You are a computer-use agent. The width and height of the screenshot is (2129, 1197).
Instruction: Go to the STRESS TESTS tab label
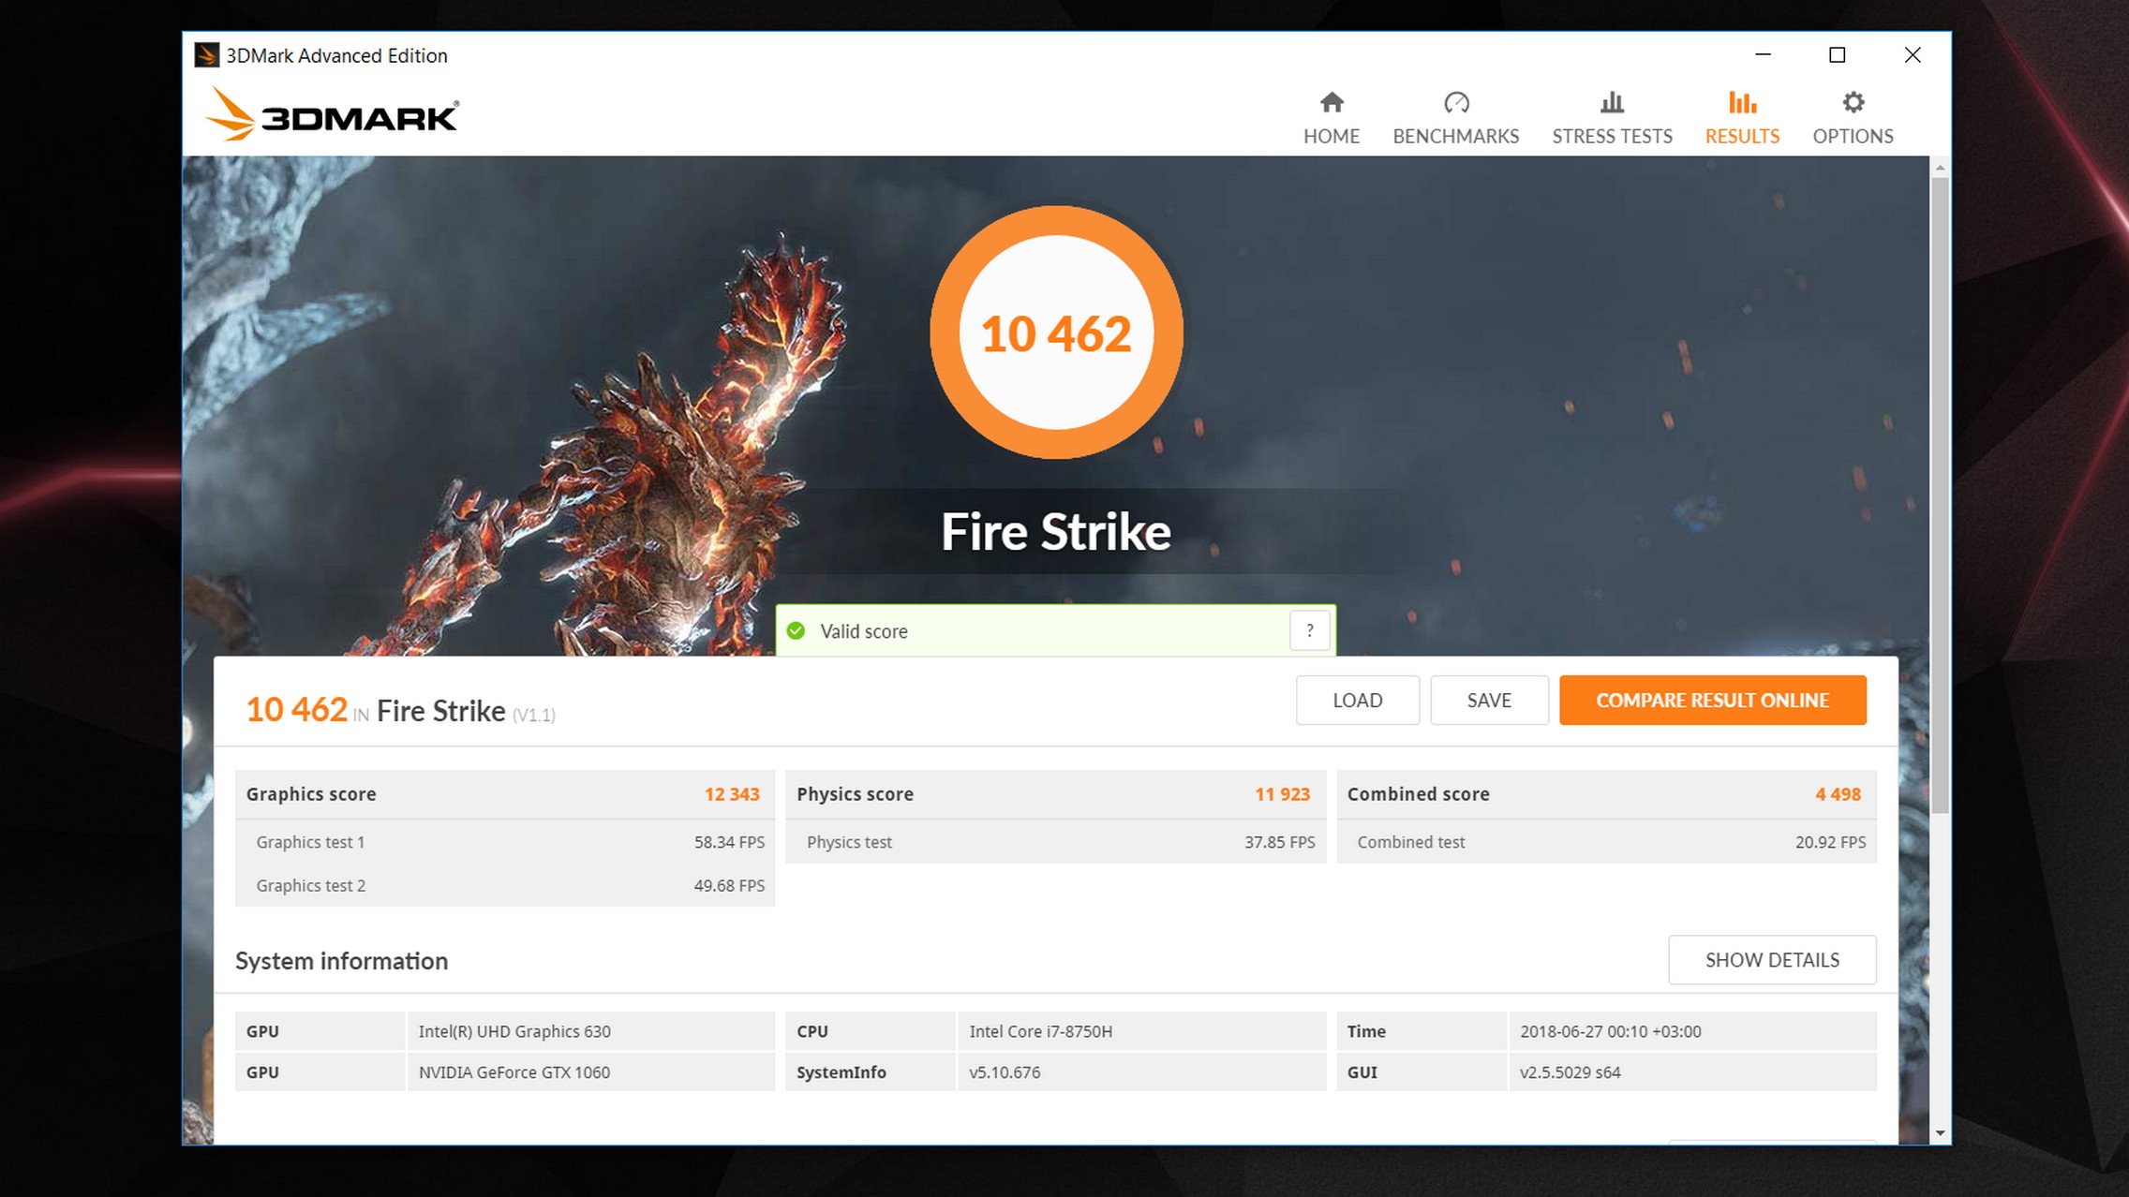[1612, 137]
